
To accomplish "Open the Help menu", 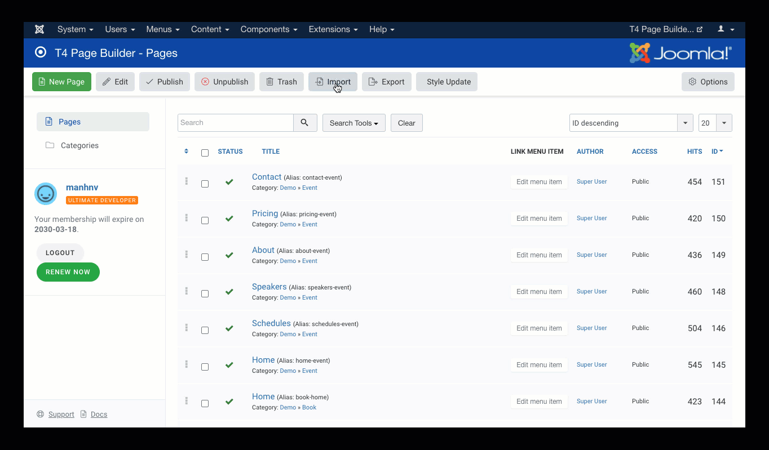I will tap(382, 29).
